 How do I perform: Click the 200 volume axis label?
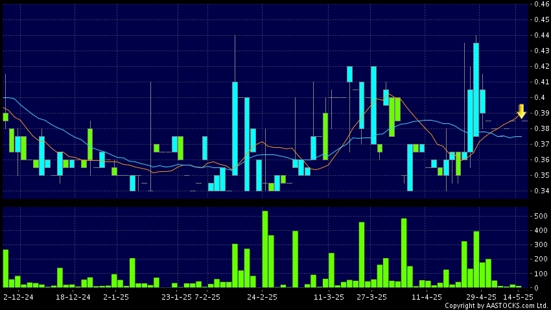[x=541, y=259]
